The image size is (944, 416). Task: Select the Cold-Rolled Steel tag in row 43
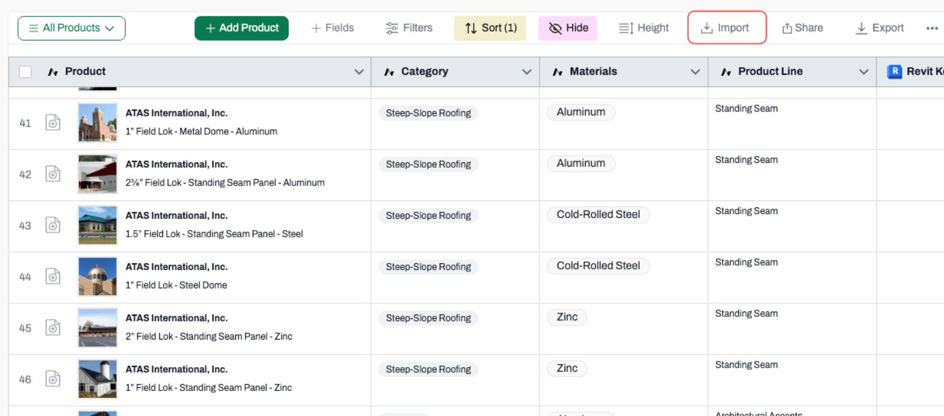598,214
